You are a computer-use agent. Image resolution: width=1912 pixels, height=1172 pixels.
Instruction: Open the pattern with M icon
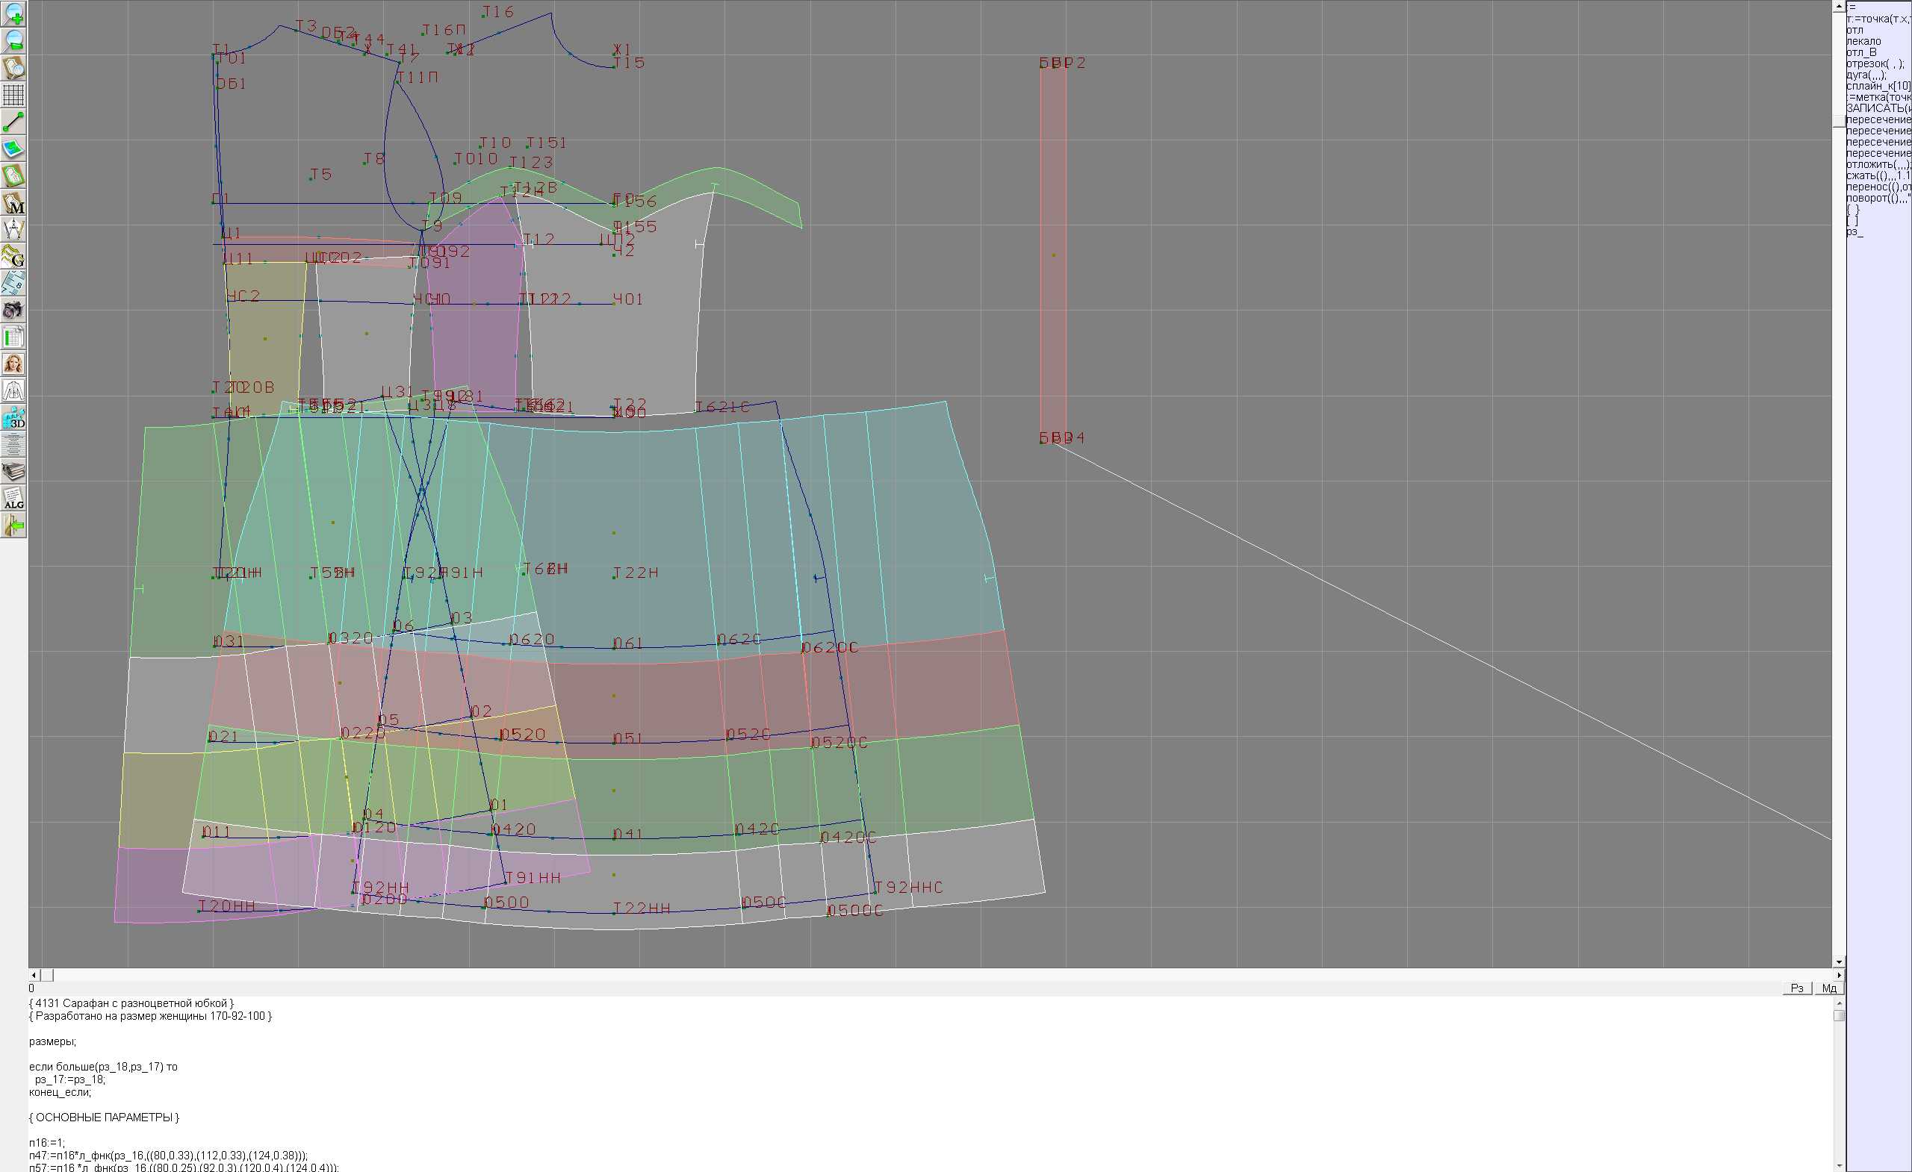pos(13,202)
